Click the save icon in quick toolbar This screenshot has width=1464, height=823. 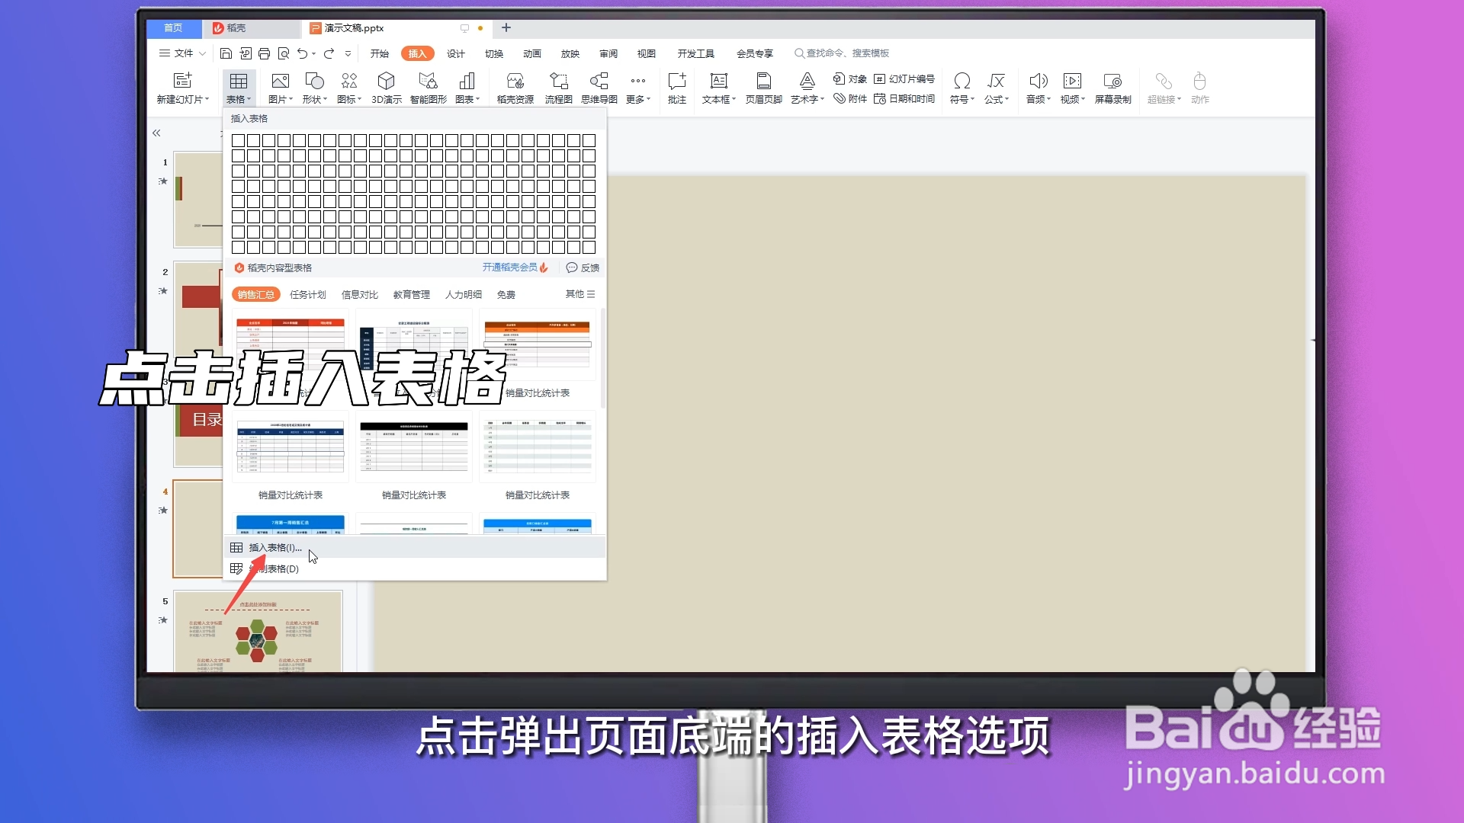(226, 53)
